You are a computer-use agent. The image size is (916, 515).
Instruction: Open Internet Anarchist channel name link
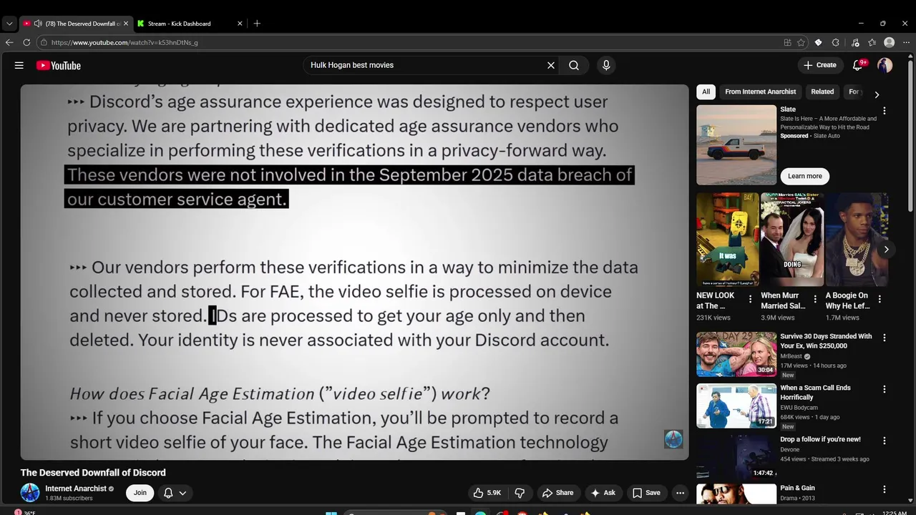point(76,489)
